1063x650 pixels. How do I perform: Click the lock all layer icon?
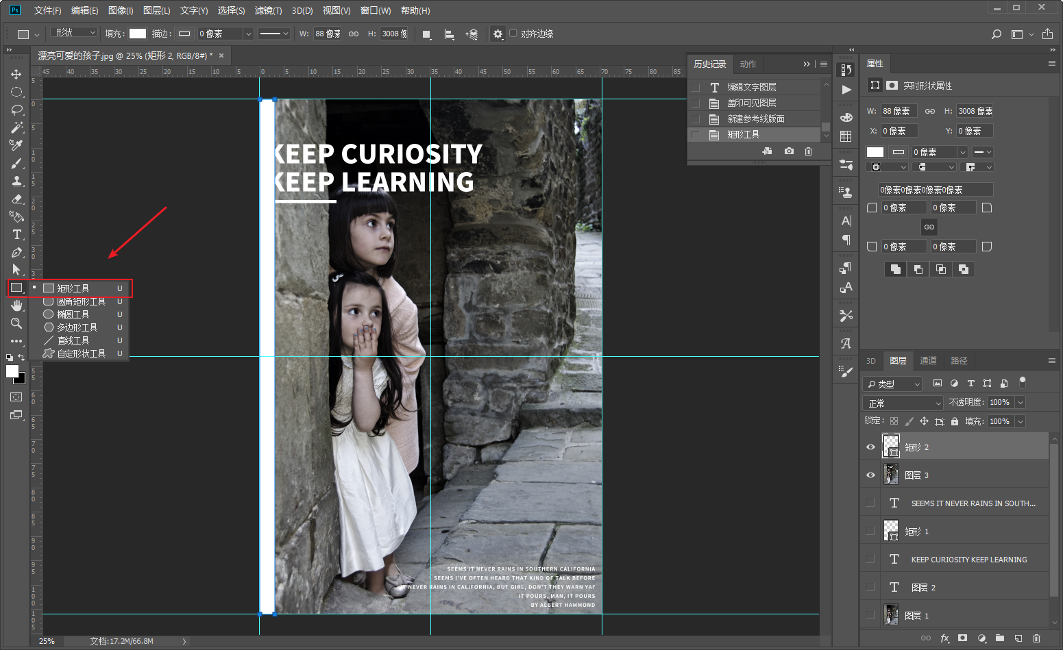point(955,421)
